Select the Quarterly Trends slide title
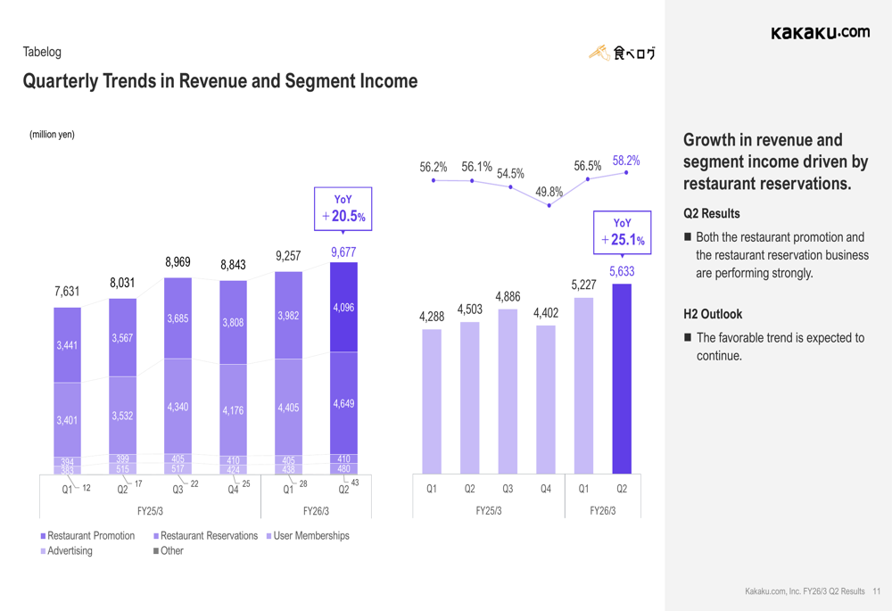 pos(219,81)
